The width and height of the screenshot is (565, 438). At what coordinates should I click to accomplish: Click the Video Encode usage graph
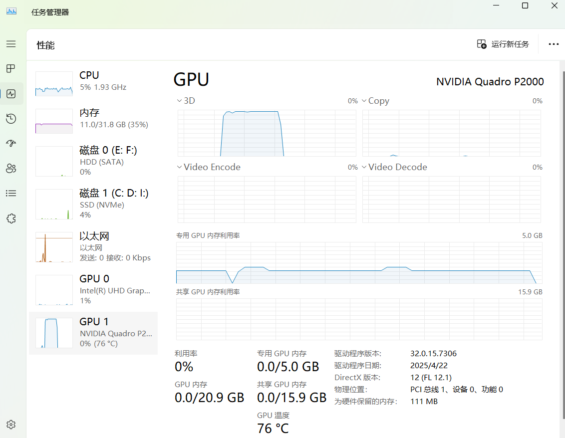click(x=267, y=199)
